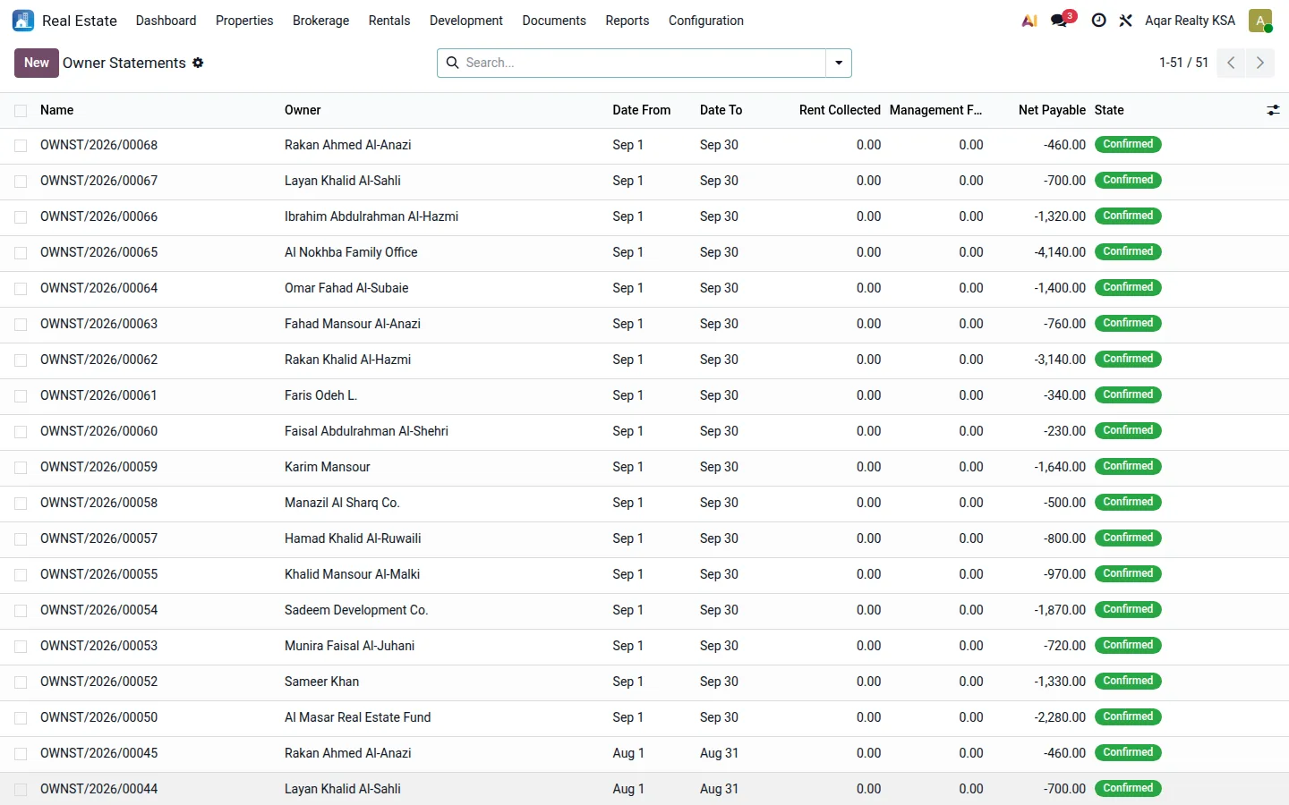Open the activities clock icon
1289x805 pixels.
[1098, 21]
